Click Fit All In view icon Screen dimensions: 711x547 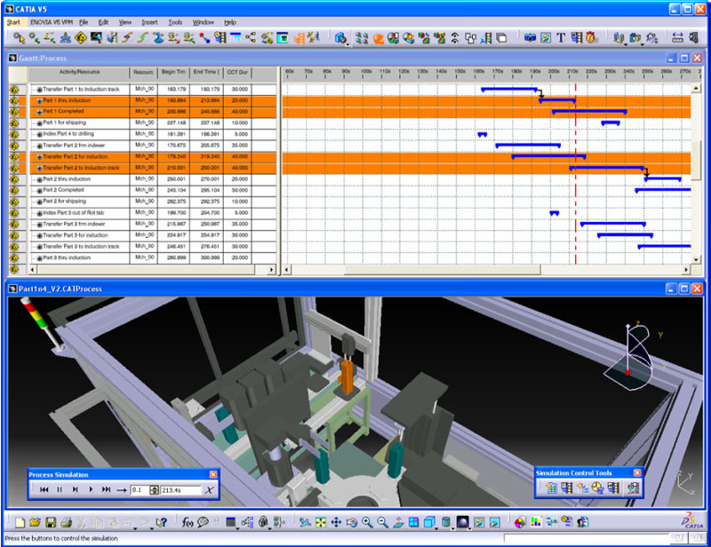[321, 522]
